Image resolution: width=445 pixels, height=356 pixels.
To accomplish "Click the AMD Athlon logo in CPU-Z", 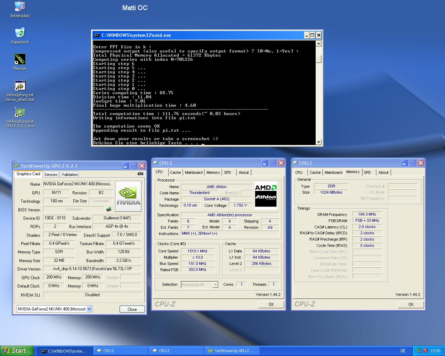I will coord(266,196).
